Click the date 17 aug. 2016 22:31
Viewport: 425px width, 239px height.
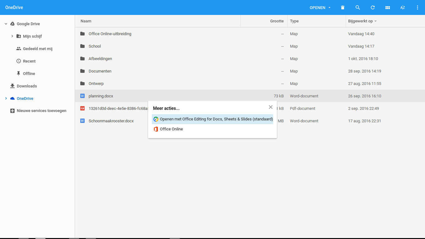point(365,121)
